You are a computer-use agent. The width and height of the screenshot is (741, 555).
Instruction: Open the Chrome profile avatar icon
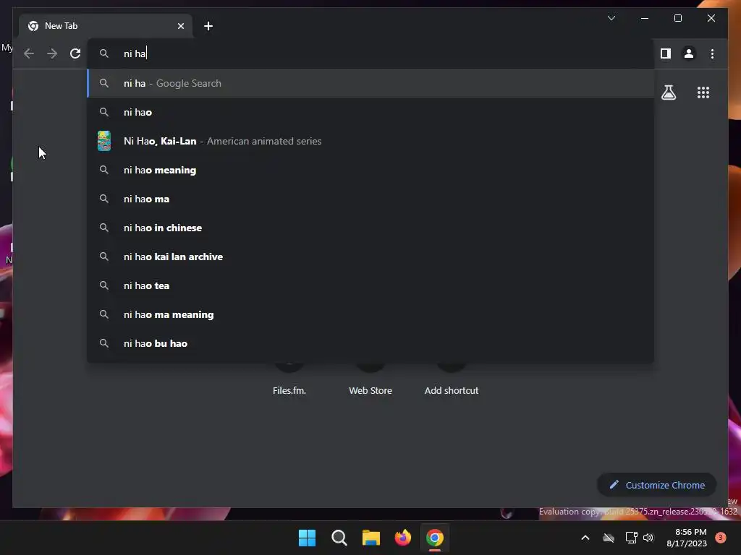689,53
